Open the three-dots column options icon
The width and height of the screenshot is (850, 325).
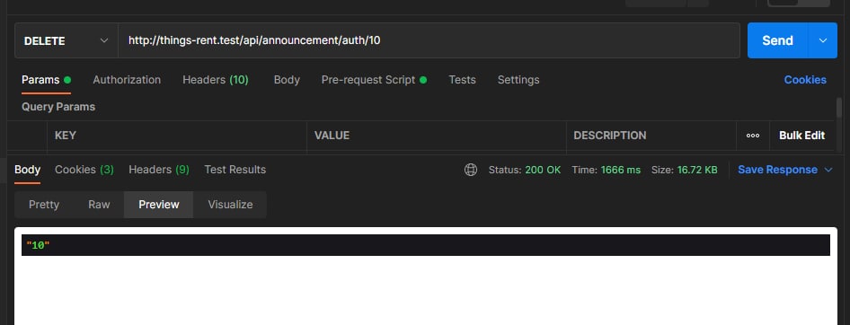pos(753,136)
